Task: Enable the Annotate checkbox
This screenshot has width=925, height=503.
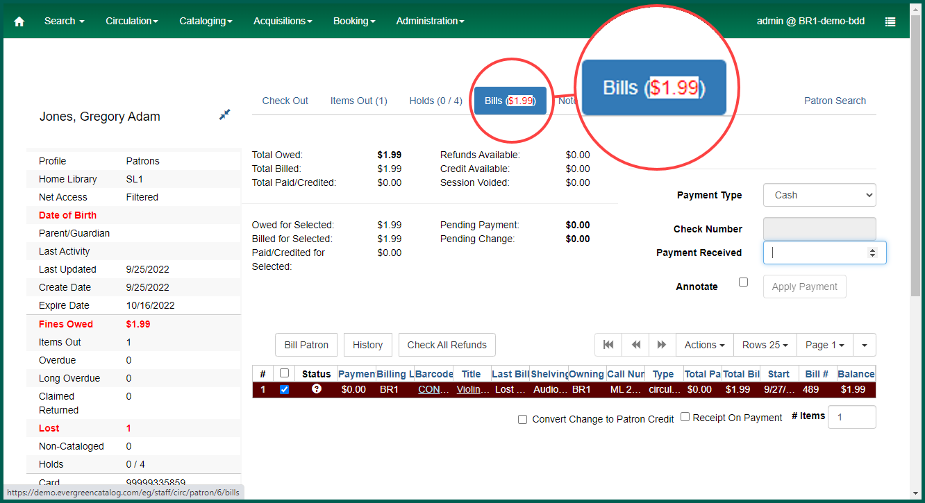Action: 743,282
